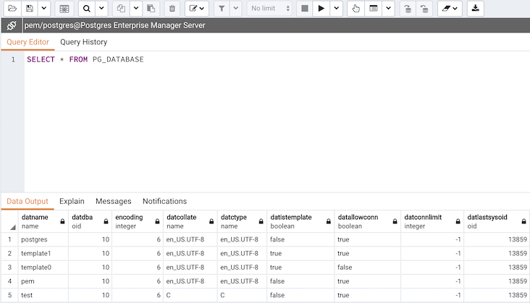530x303 pixels.
Task: Open the Explain tab
Action: 72,202
